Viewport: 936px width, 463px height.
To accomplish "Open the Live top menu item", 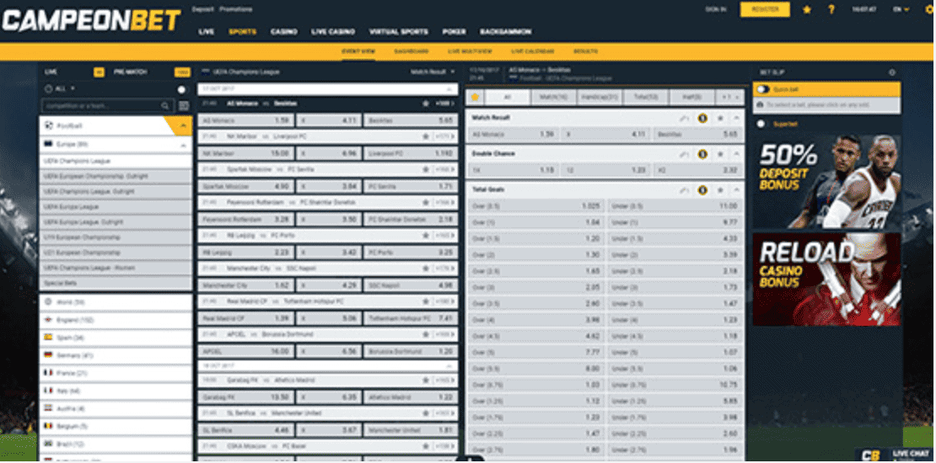I will point(206,32).
